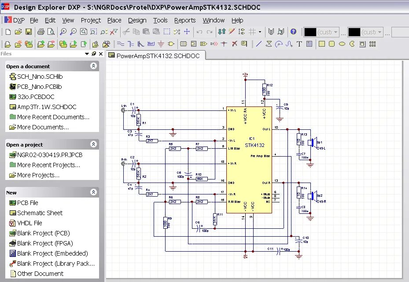Select the Place Rectangle tool
The width and height of the screenshot is (409, 282).
(x=322, y=44)
